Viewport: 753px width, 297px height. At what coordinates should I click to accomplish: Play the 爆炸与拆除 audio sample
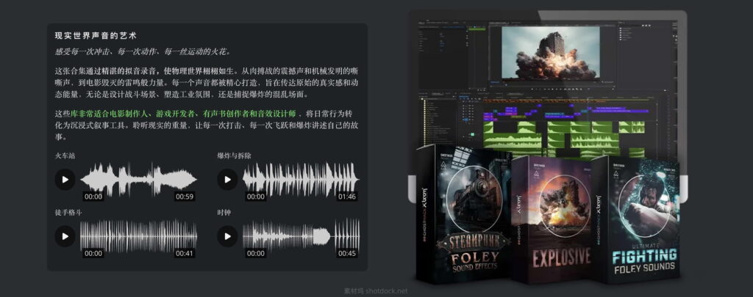click(228, 180)
